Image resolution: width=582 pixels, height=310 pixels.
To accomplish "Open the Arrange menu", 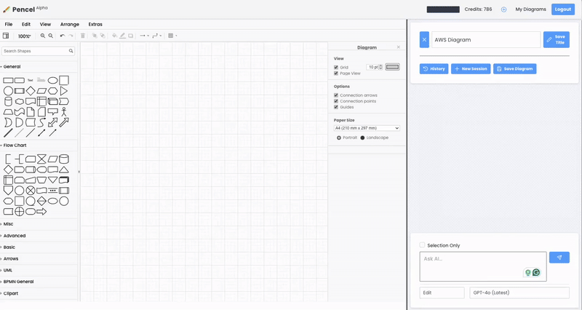I will [x=70, y=24].
